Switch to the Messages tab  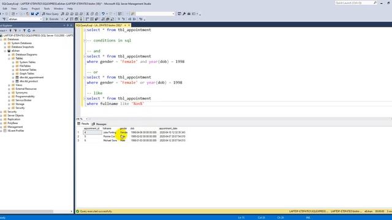(99, 124)
